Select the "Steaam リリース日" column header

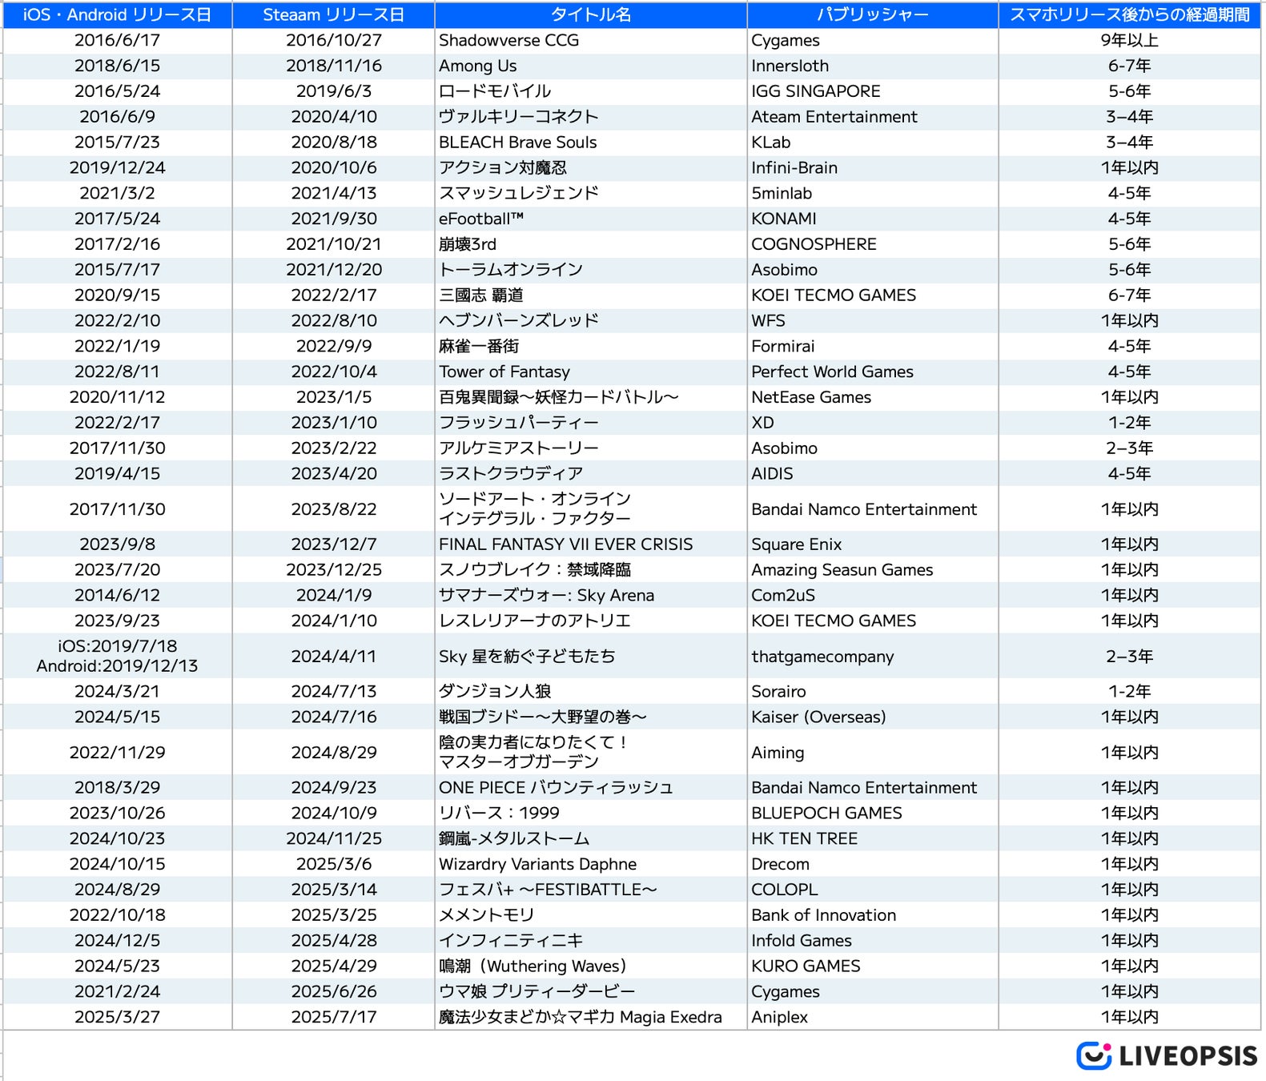point(334,14)
